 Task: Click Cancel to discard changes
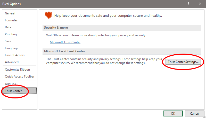(x=195, y=114)
